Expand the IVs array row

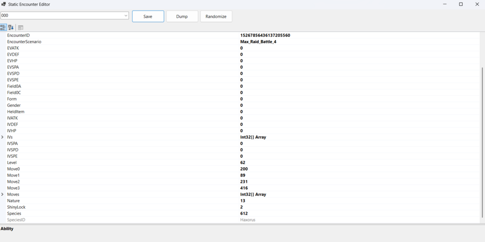2,137
